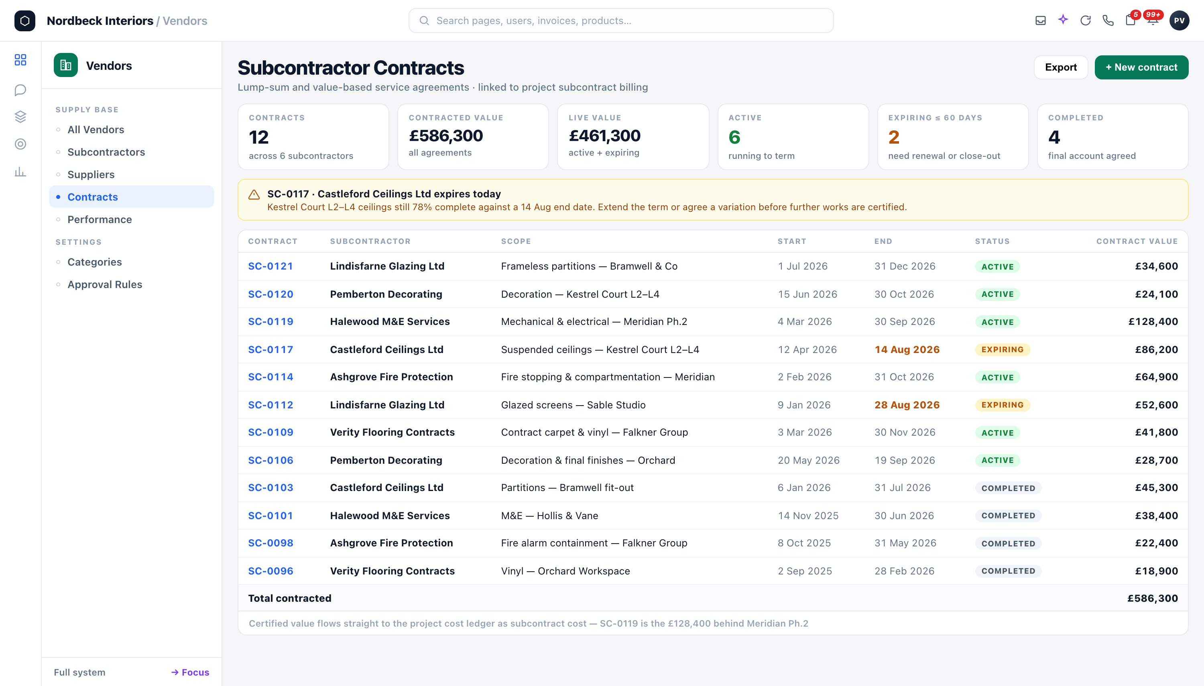The image size is (1204, 686).
Task: Click the Contracted Value £586,300 card
Action: coord(473,137)
